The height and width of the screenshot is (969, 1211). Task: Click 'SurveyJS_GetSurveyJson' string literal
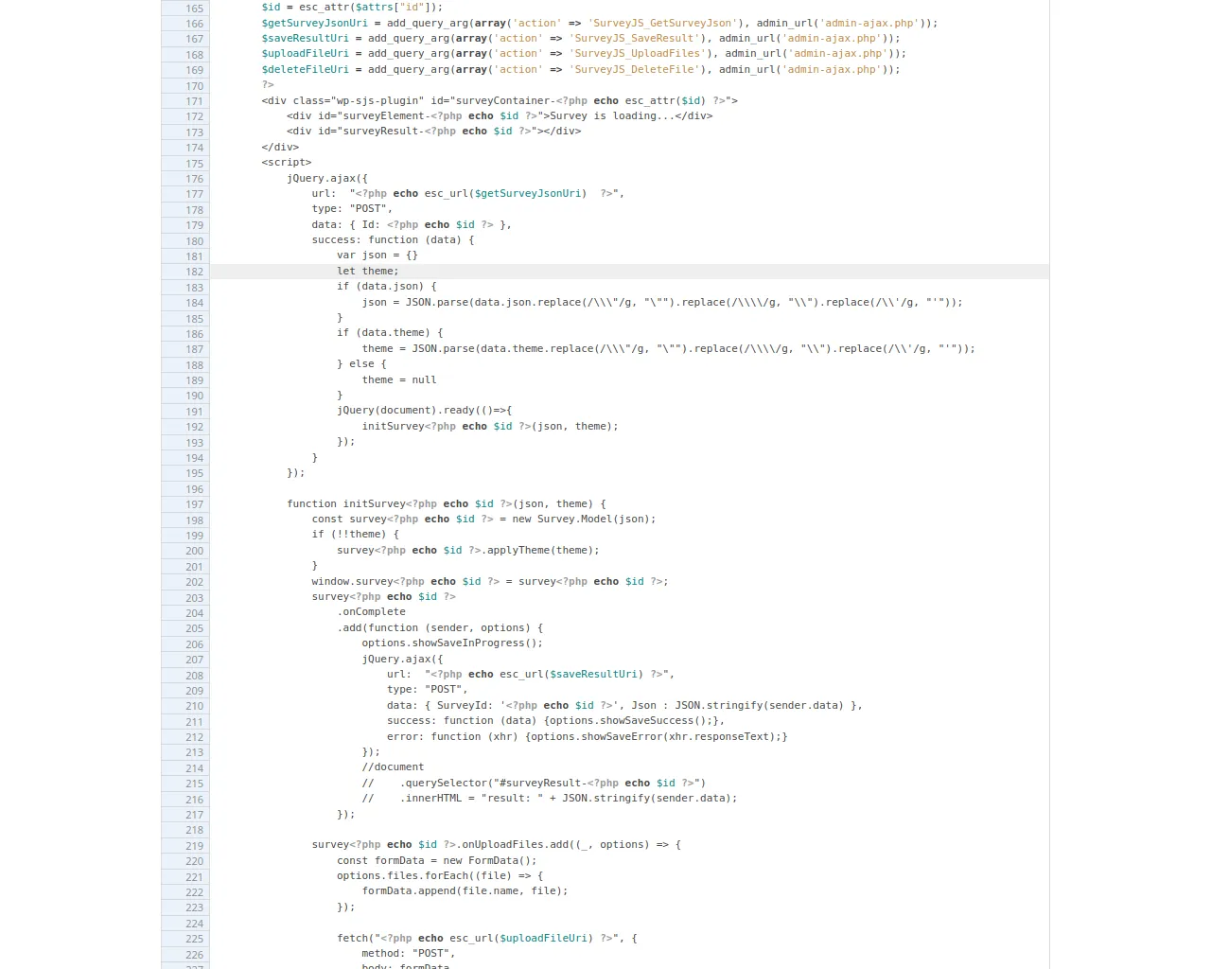pyautogui.click(x=663, y=23)
